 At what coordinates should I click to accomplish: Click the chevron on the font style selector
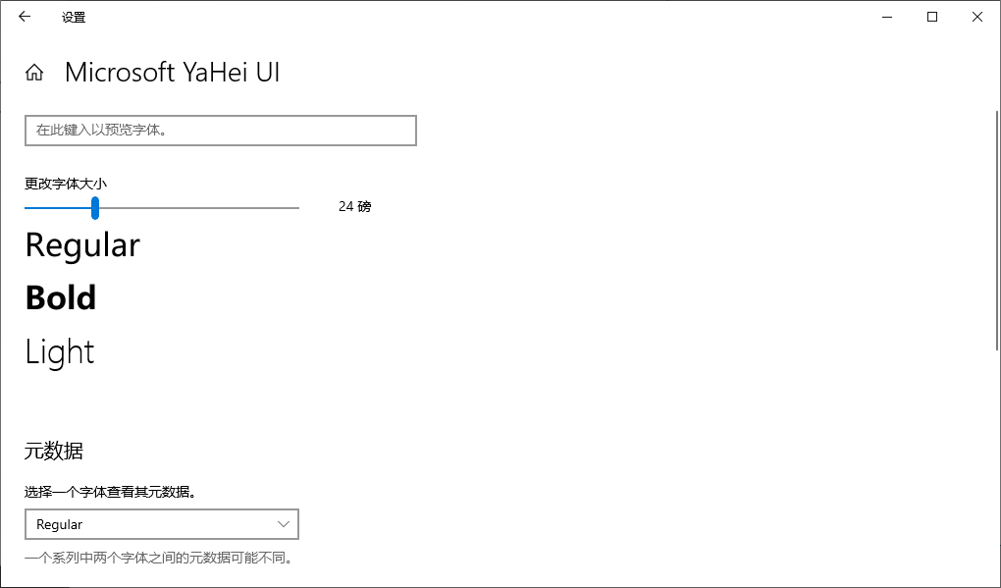coord(284,524)
